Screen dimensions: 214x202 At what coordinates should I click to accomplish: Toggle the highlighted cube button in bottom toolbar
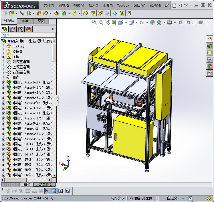coord(54,191)
